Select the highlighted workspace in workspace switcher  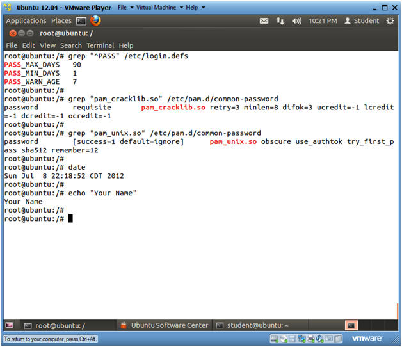click(x=351, y=325)
